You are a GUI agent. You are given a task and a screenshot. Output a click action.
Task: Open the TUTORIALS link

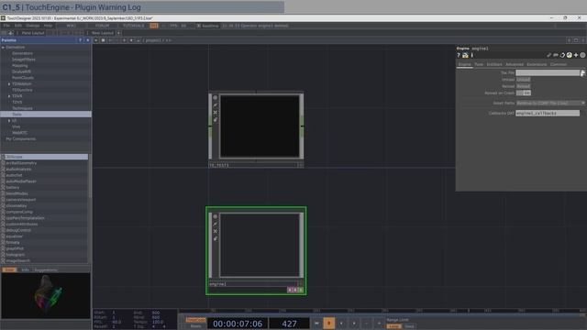pyautogui.click(x=134, y=26)
